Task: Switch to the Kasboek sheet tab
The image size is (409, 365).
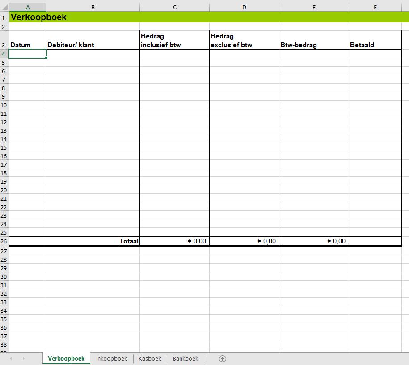Action: click(x=150, y=358)
